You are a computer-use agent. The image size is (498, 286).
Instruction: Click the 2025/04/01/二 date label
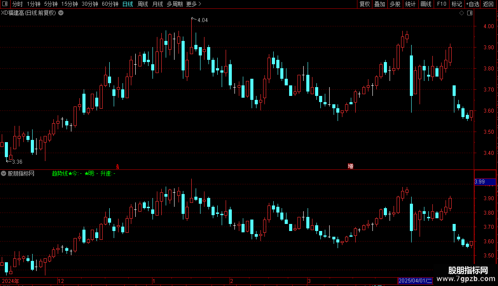point(415,281)
